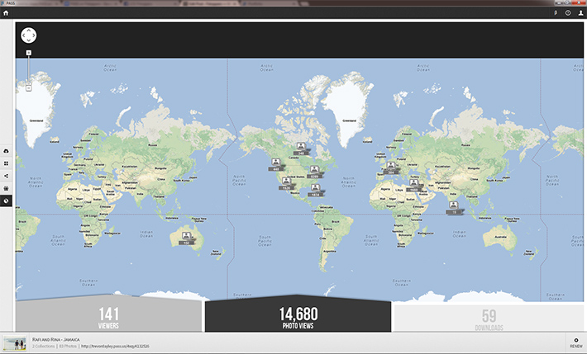Click the viewer marker over the southwestern United States
This screenshot has height=354, width=587.
[286, 183]
